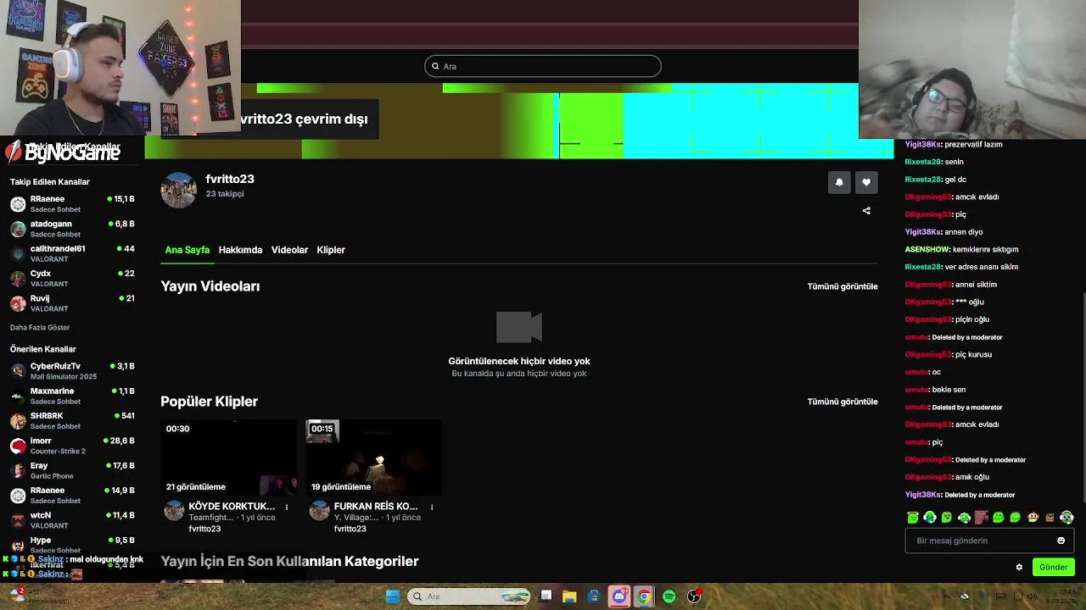The width and height of the screenshot is (1086, 610).
Task: Click Tümünü görüntüle for Popüler Klipler
Action: click(x=842, y=402)
